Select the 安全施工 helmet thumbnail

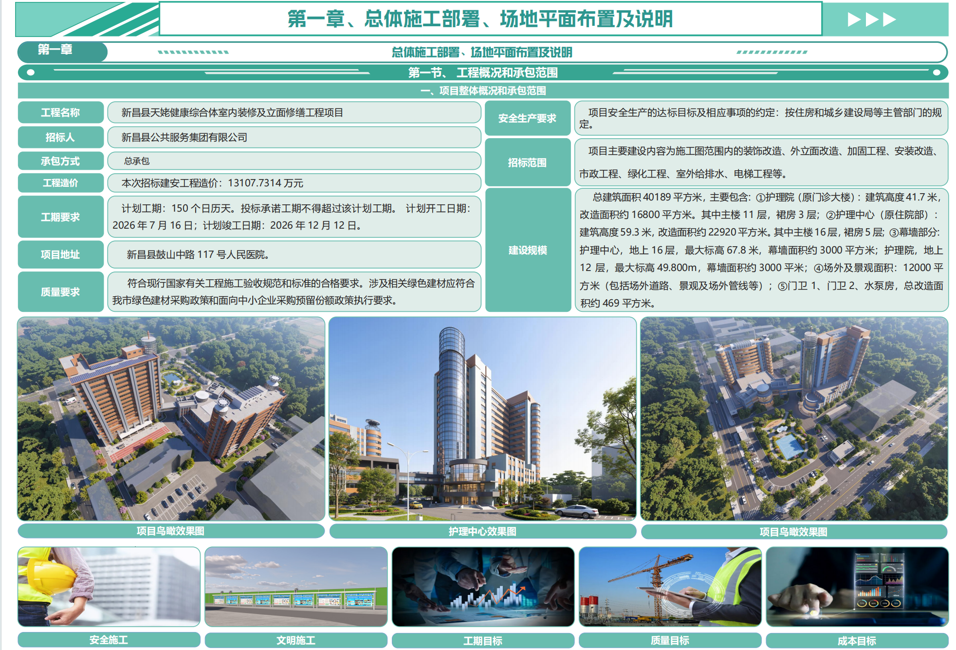tap(109, 587)
